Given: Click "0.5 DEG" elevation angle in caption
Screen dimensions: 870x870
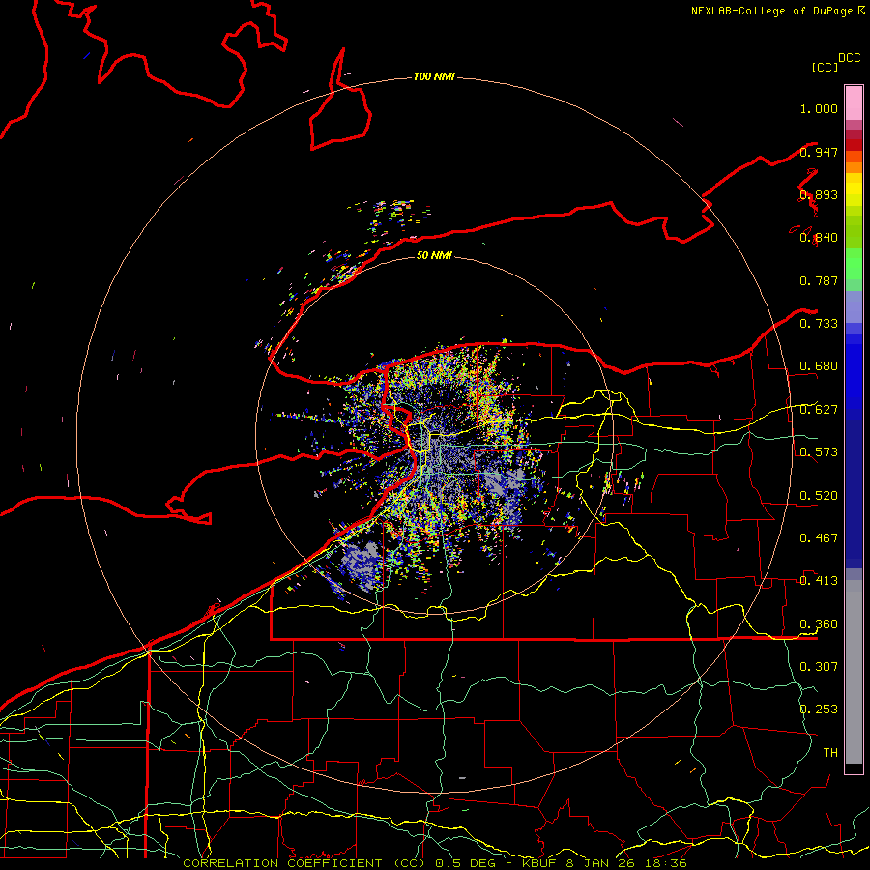Looking at the screenshot, I should (465, 863).
